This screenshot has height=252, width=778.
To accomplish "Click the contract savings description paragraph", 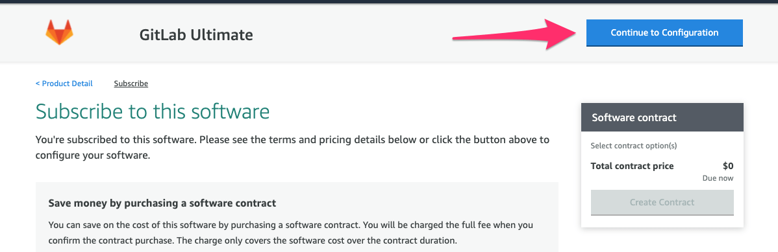I will [291, 233].
